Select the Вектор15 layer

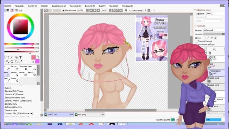[x=216, y=73]
